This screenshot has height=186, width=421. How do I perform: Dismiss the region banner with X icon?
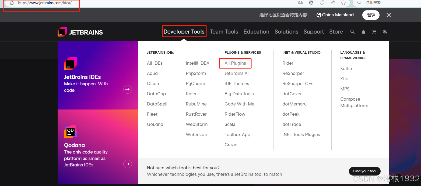click(x=389, y=15)
